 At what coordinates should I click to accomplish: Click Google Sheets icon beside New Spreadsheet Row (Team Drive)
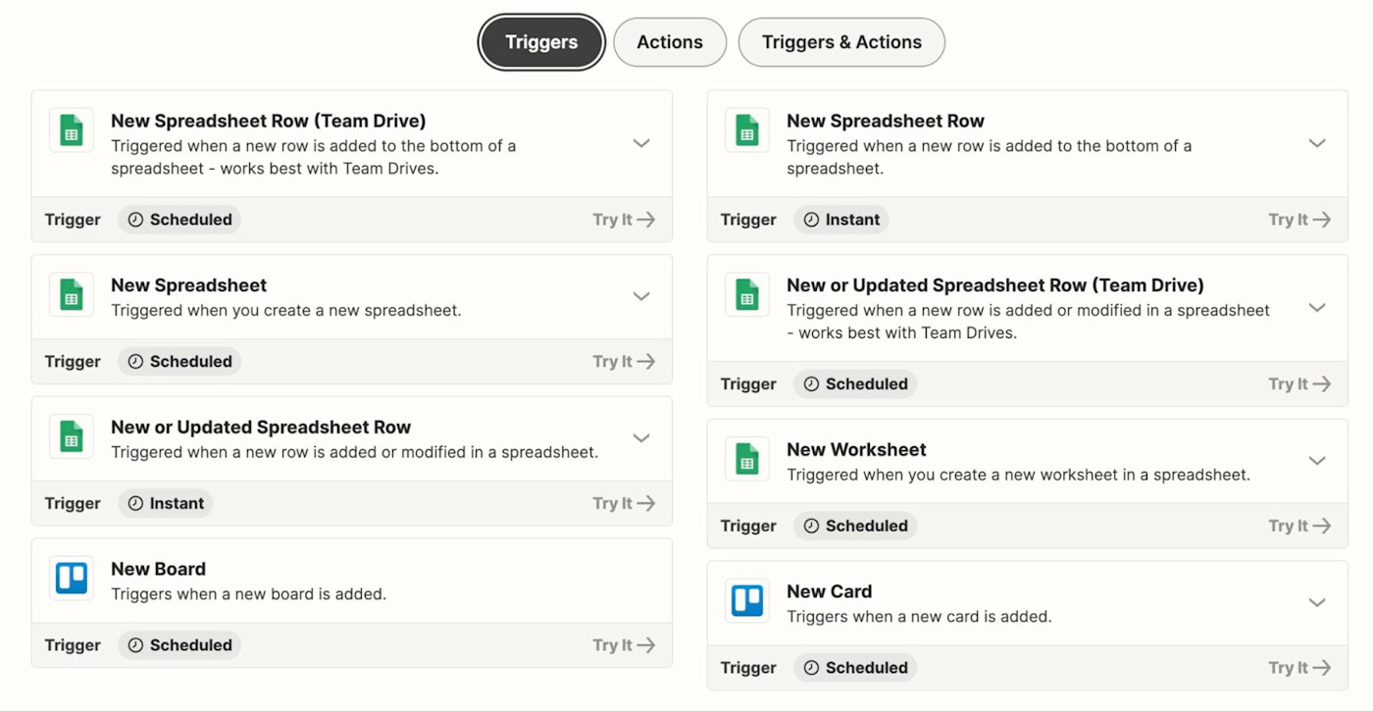coord(72,130)
